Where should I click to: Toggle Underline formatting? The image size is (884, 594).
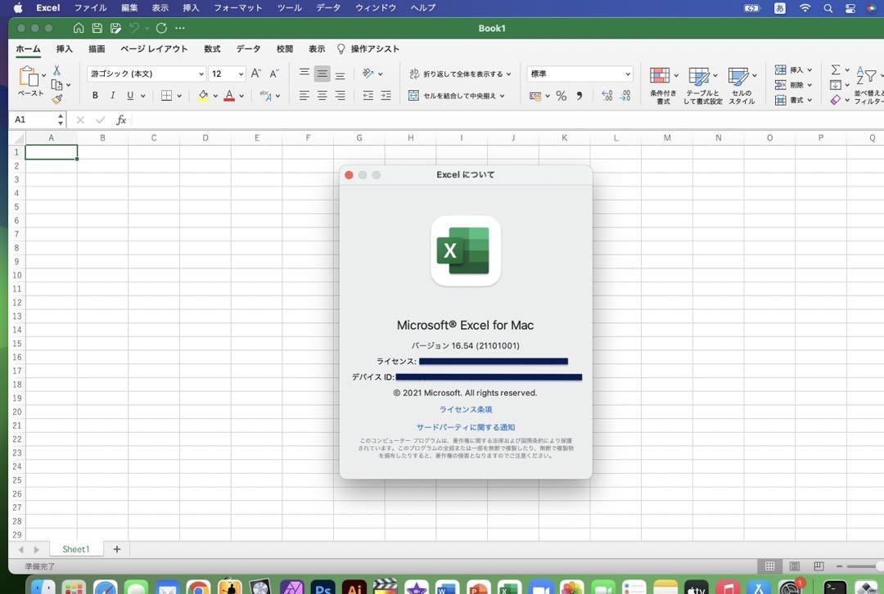tap(130, 95)
